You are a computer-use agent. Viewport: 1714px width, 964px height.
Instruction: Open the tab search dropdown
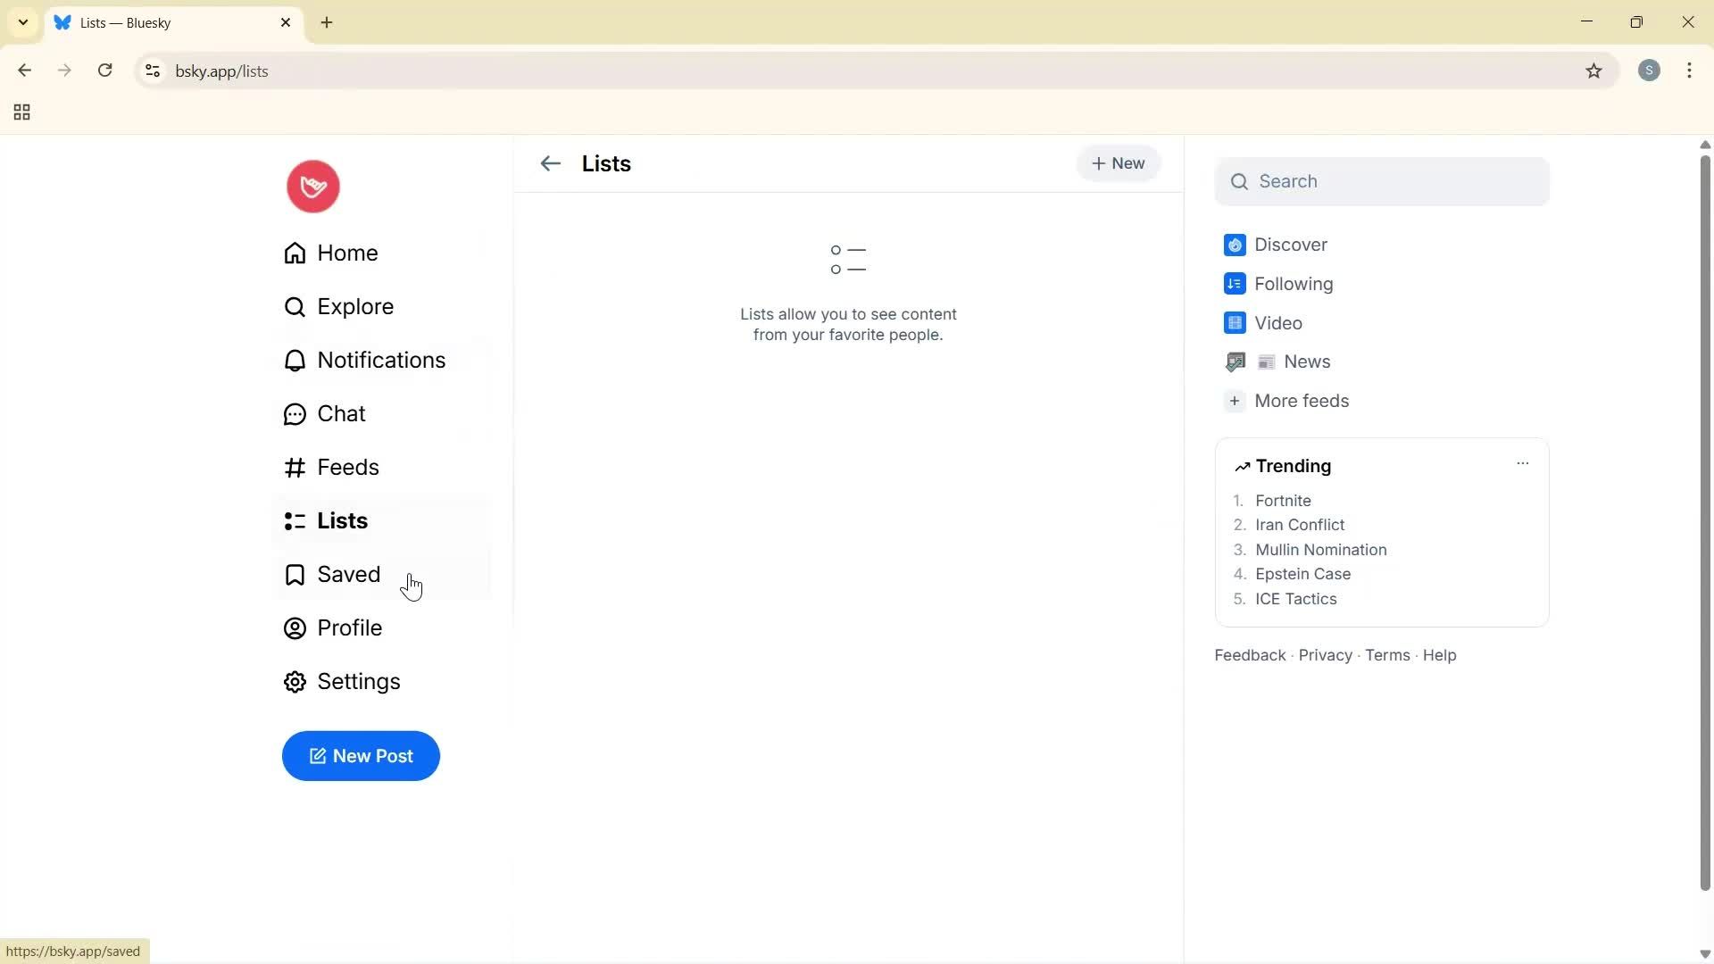click(22, 22)
